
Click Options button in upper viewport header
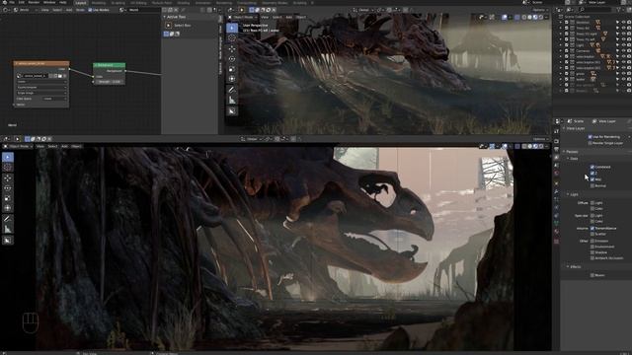pos(540,10)
